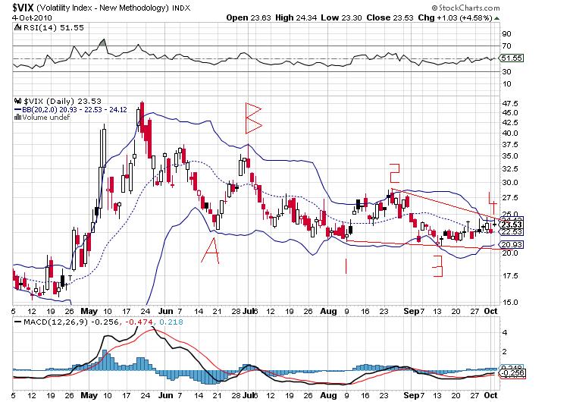Image resolution: width=573 pixels, height=402 pixels.
Task: Click the black MACD line legend marker
Action: 18,322
